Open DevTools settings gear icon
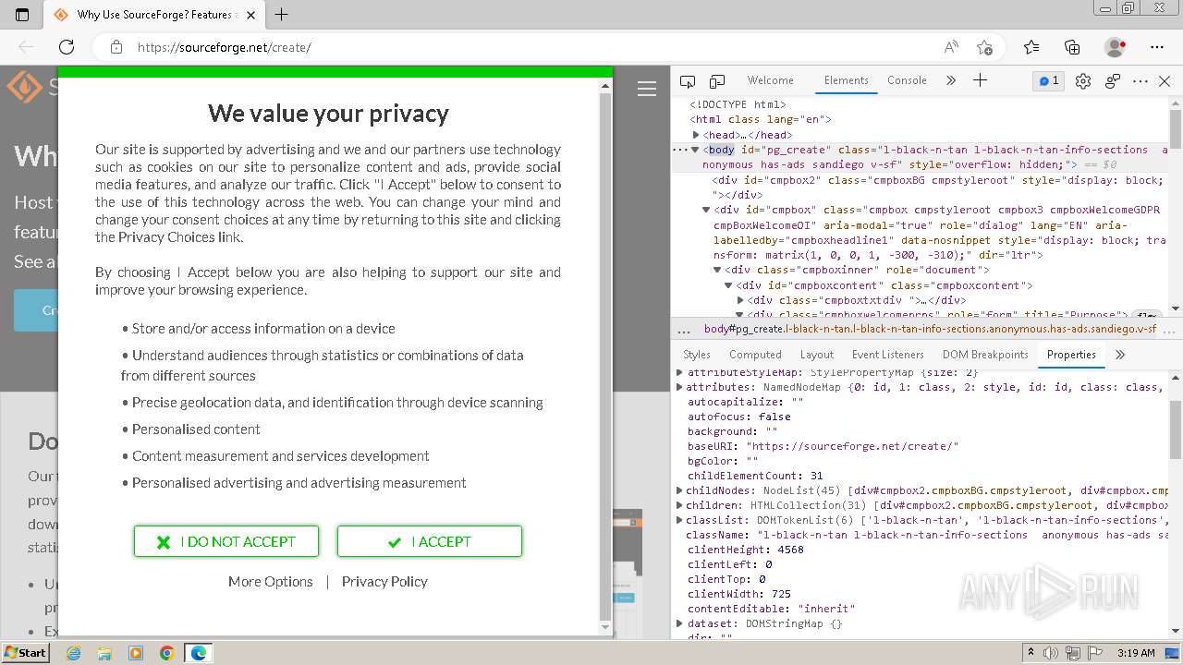 [1083, 81]
